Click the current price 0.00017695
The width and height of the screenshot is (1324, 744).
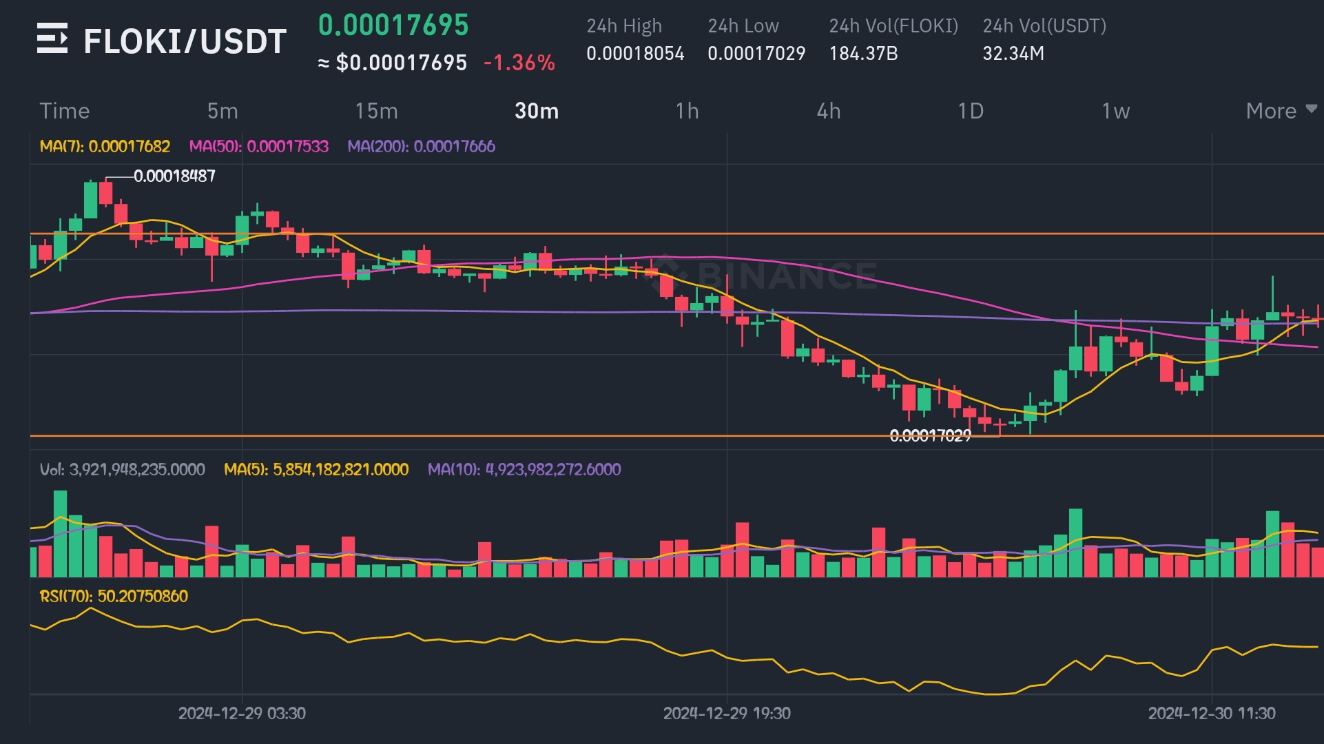393,25
